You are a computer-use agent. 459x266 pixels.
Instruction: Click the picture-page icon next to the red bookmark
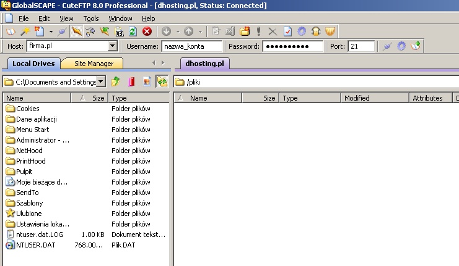coord(147,81)
